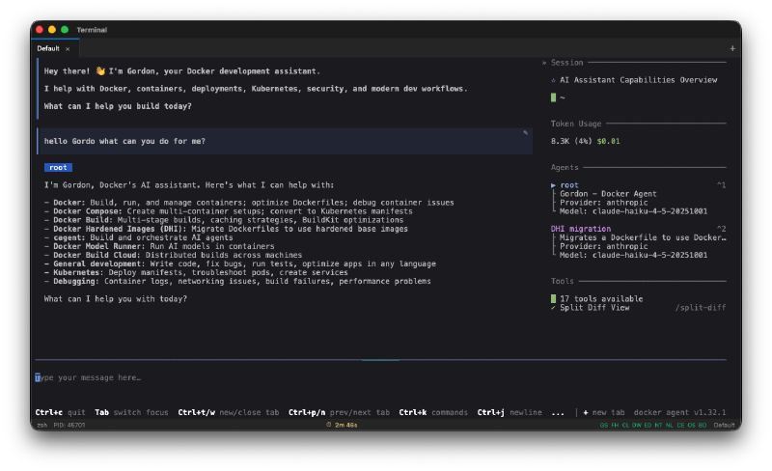Click the clock icon in the status bar

328,425
